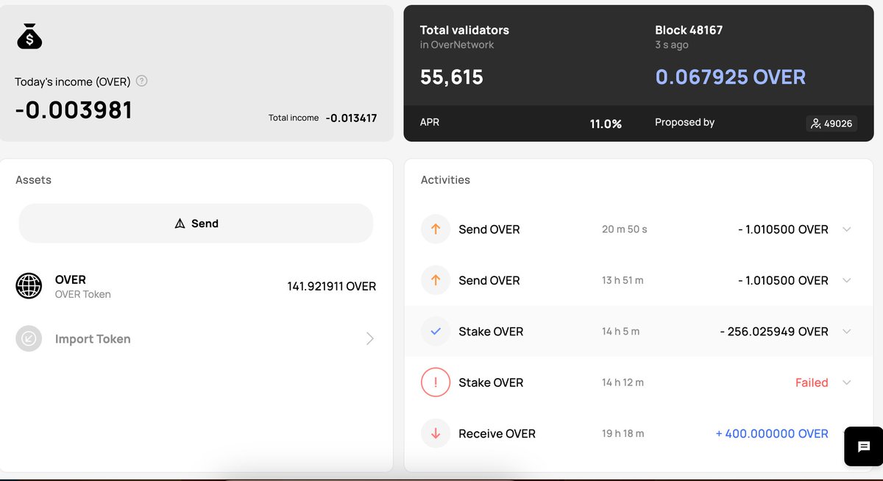Click the 55,615 total validators count
Viewport: 883px width, 481px height.
click(452, 77)
